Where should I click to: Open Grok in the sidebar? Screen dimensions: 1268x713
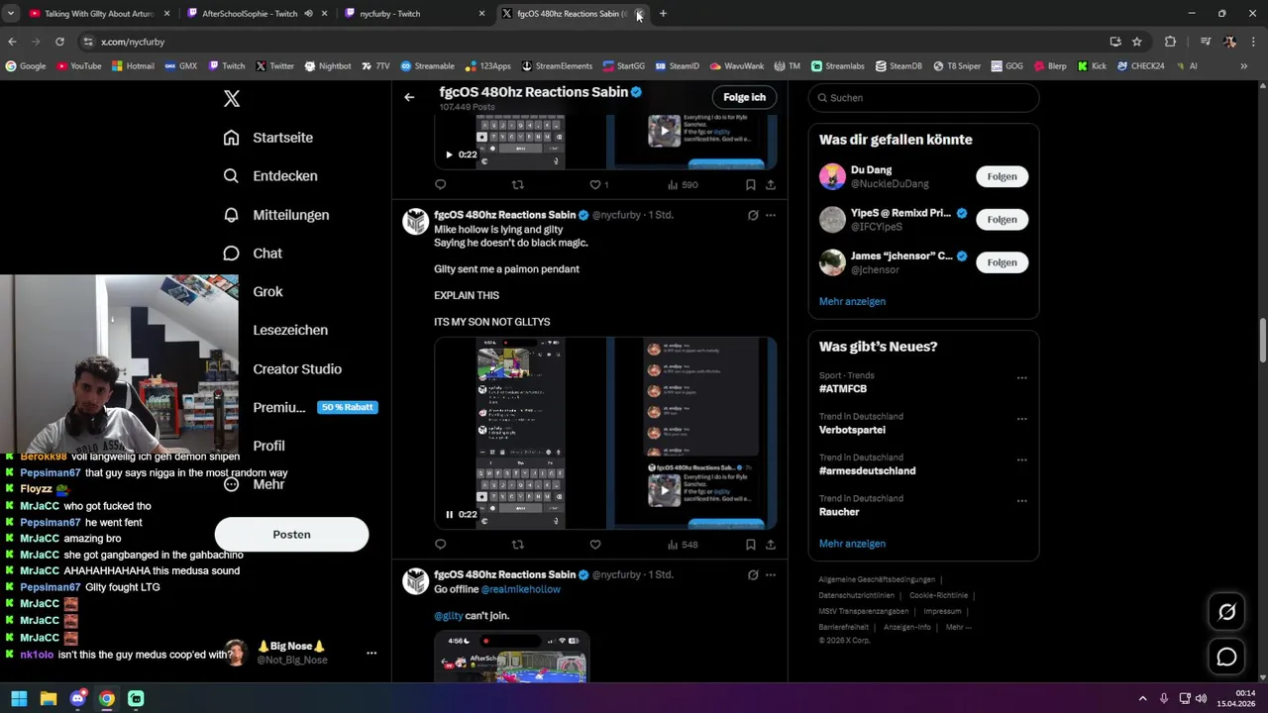267,291
